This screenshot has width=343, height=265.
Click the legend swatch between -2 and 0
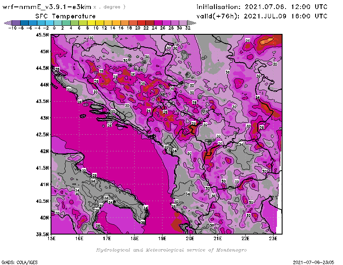click(49, 23)
